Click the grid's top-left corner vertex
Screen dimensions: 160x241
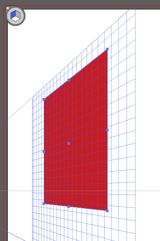pos(33,97)
